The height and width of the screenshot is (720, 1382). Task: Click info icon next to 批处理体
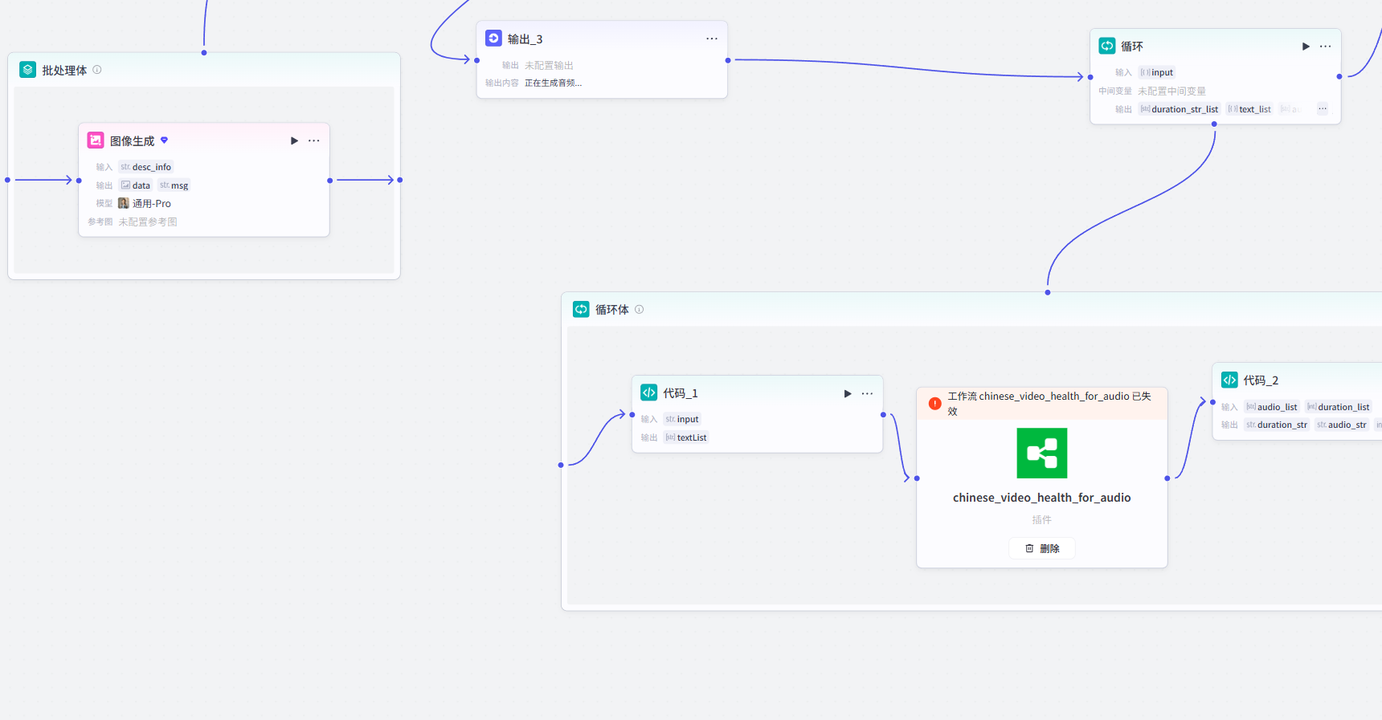[x=97, y=70]
